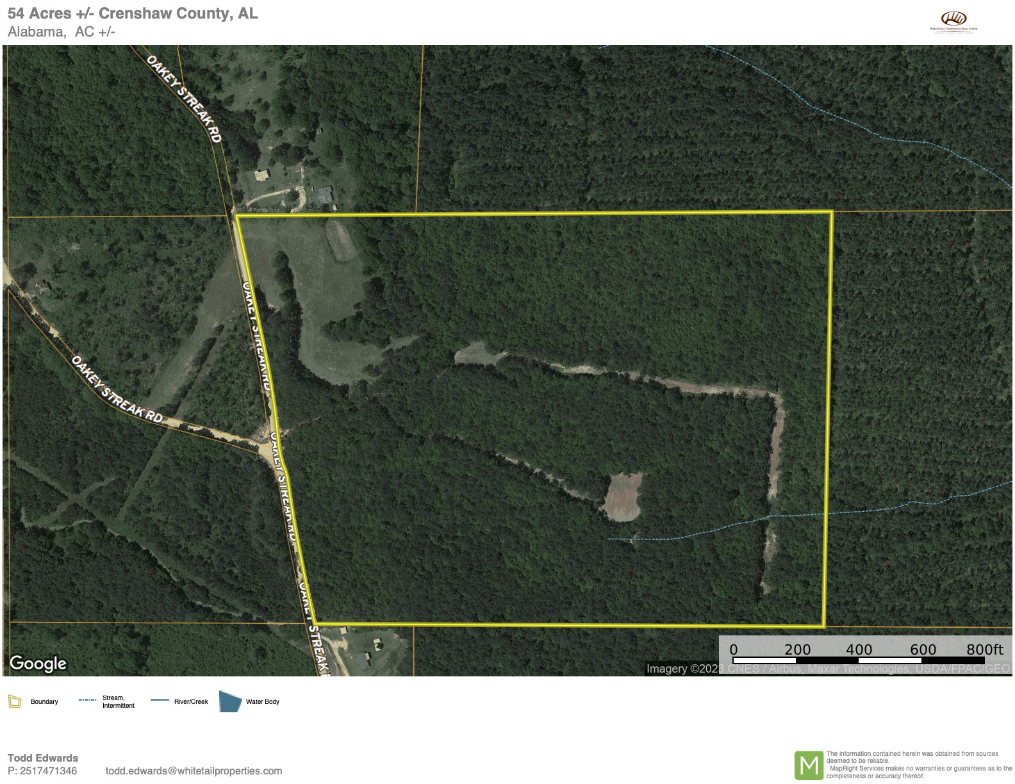Click the MapRight disclaimer text
This screenshot has height=784, width=1015.
[919, 765]
